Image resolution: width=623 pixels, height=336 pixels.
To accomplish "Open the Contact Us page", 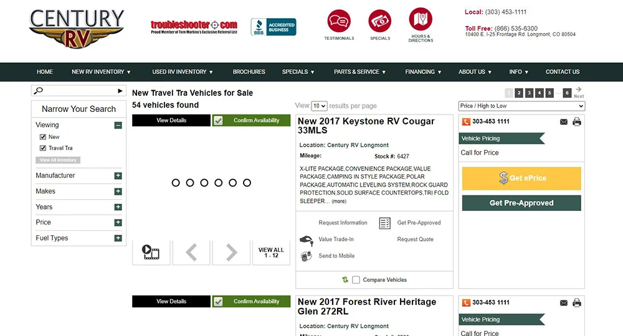I will pos(562,72).
